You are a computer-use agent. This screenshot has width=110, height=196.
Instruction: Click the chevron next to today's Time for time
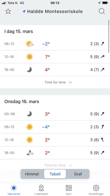click(71, 82)
